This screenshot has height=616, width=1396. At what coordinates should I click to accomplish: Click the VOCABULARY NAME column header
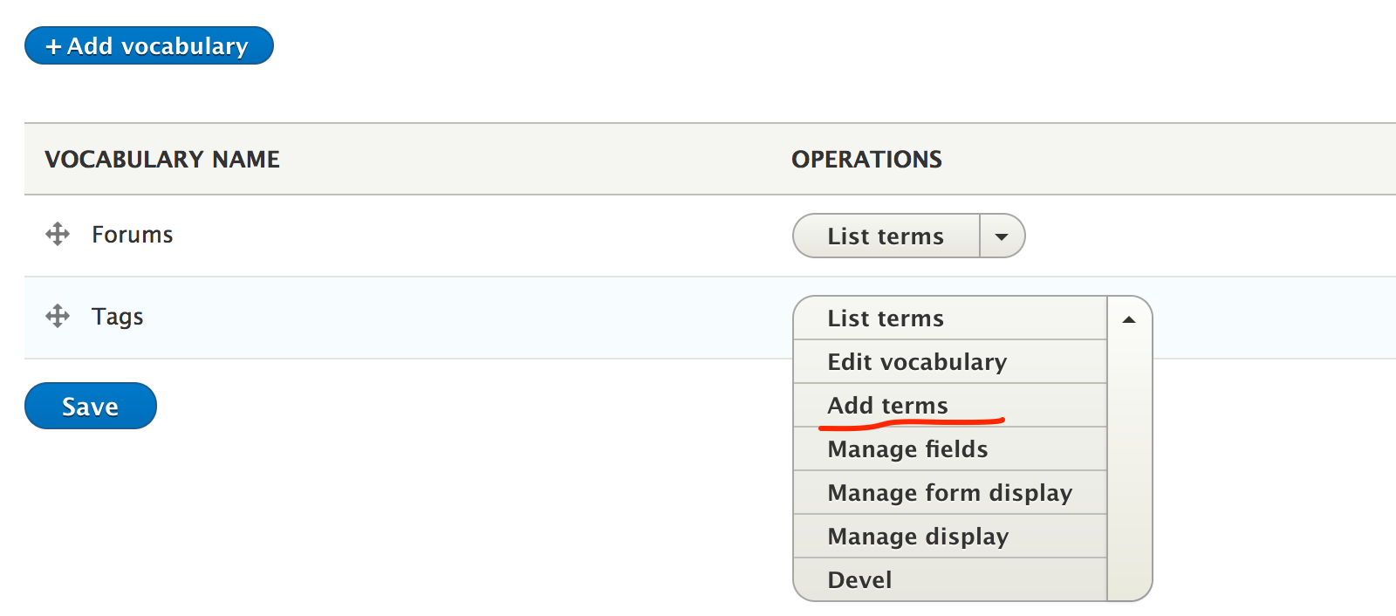coord(162,159)
